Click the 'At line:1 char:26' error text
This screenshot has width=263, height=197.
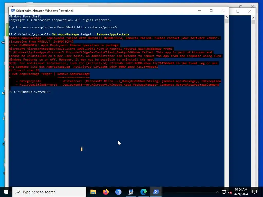point(24,70)
